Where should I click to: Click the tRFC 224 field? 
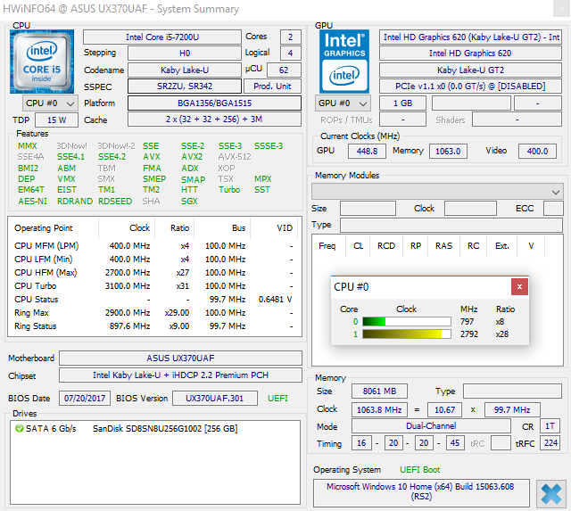tap(550, 443)
